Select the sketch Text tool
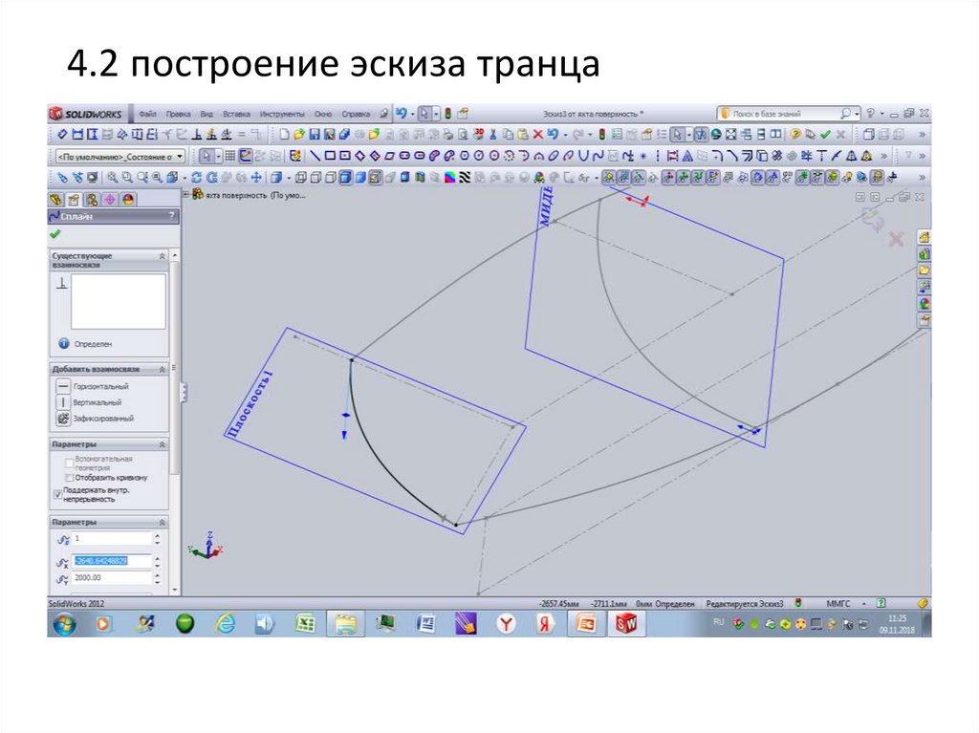979x733 pixels. coord(686,156)
